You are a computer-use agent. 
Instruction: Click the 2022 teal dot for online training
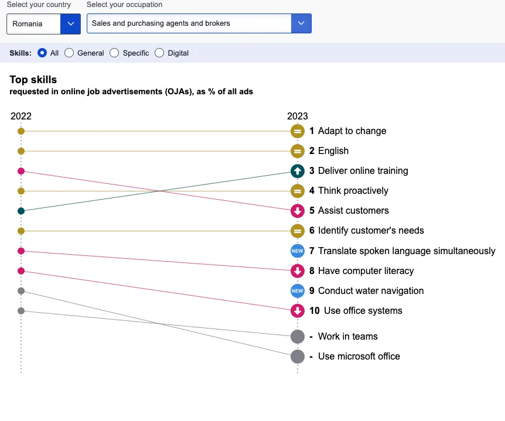point(21,211)
